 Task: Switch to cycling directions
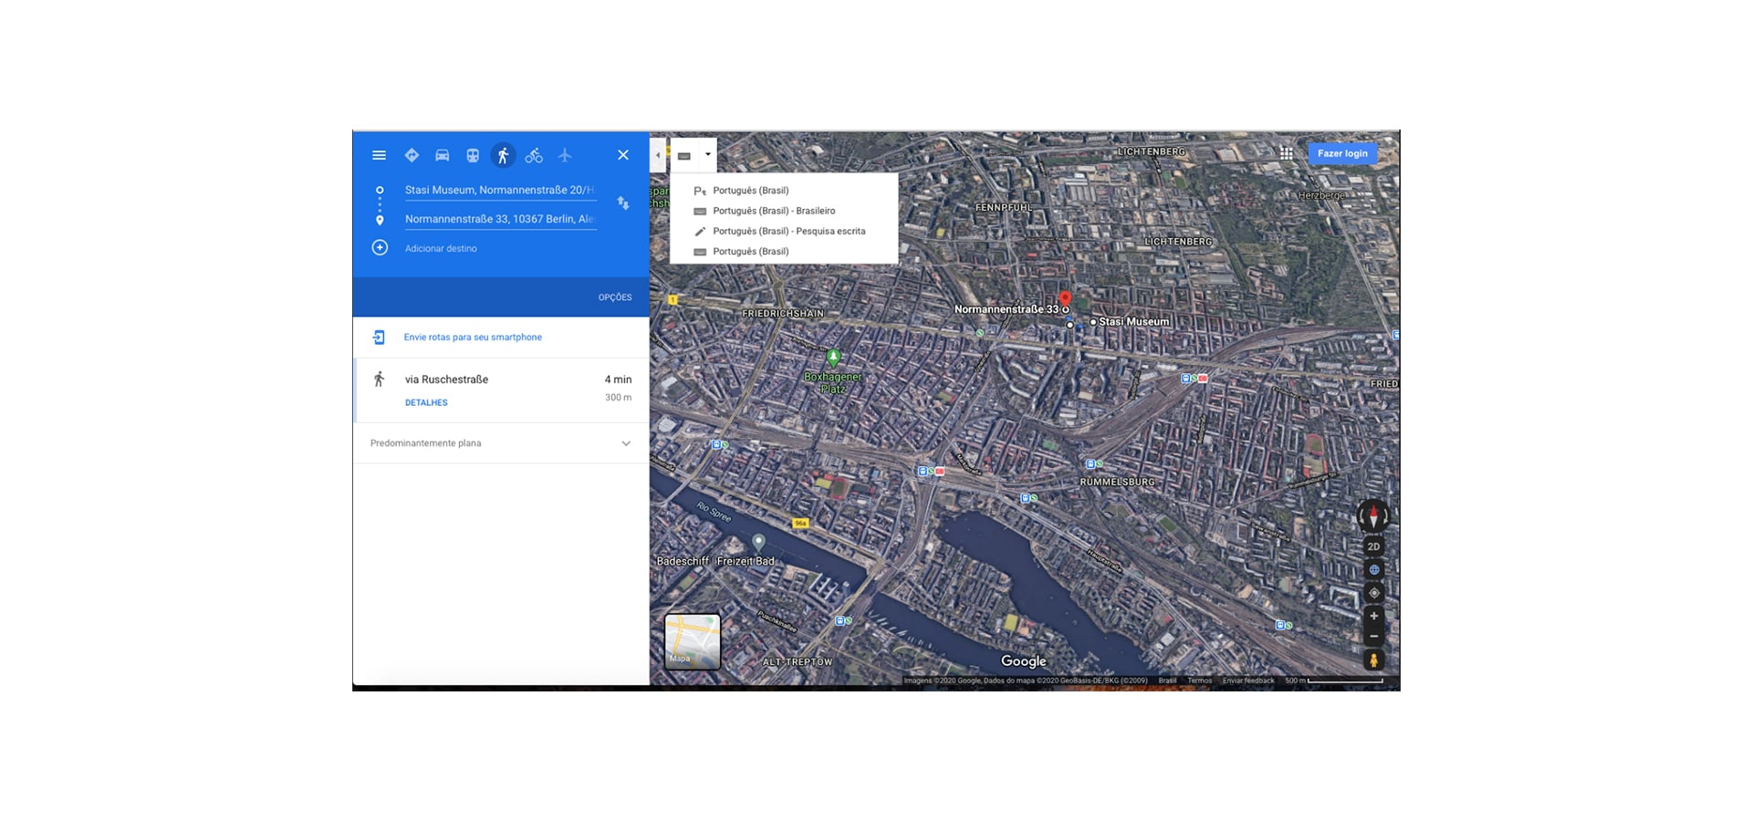(x=534, y=155)
